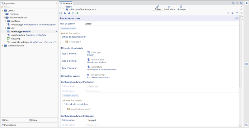
Task: Open help with the question mark icon
Action: tap(237, 13)
